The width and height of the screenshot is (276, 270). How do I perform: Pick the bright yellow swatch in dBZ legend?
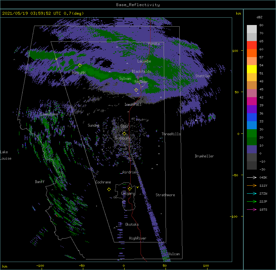tap(252, 69)
